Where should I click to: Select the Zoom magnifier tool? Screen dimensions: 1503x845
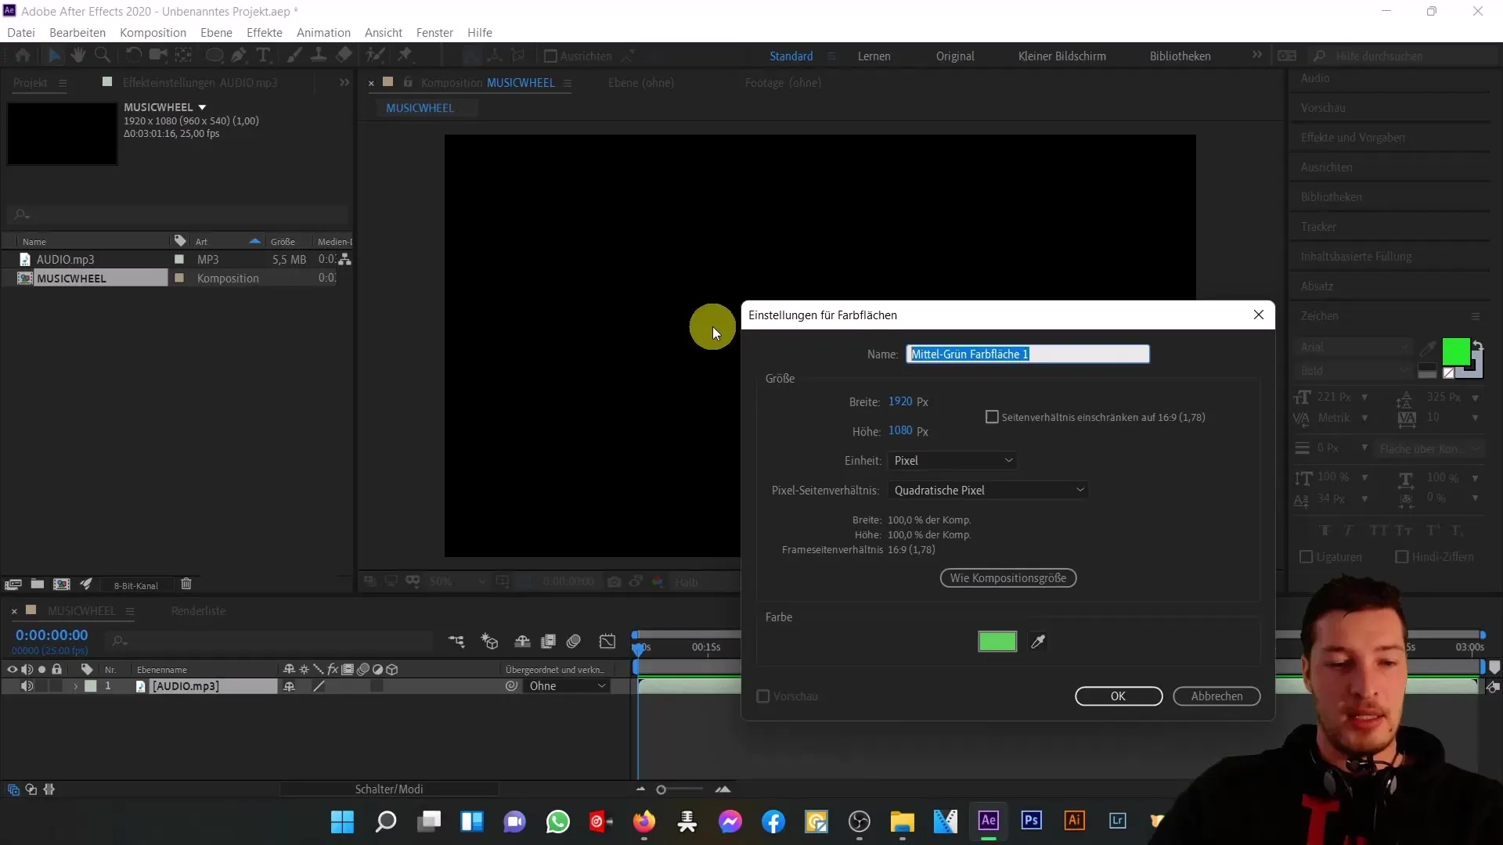(102, 56)
